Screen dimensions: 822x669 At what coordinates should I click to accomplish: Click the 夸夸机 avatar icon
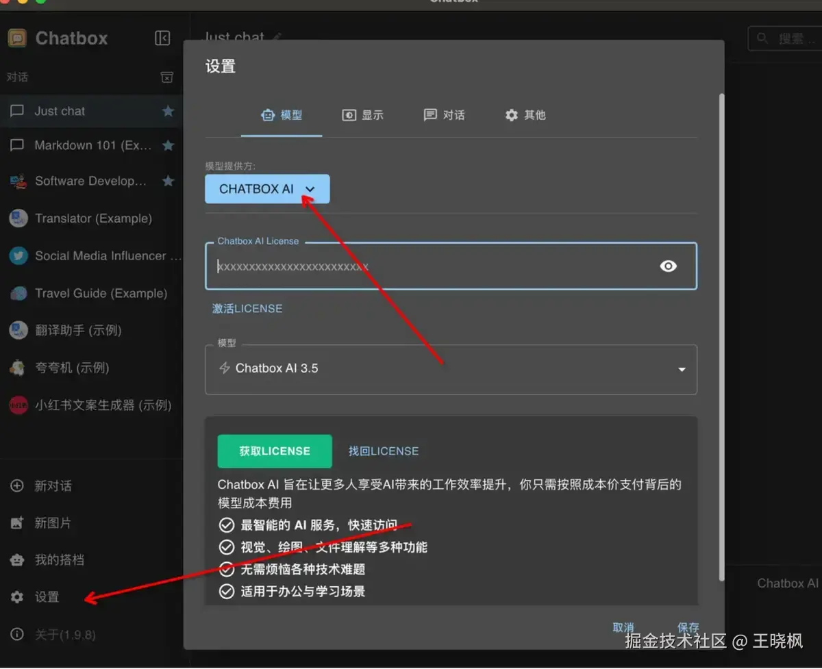[x=18, y=368]
